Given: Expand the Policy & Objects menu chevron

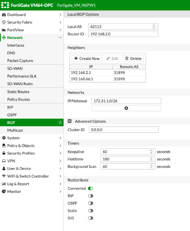Looking at the screenshot, I should [60, 146].
